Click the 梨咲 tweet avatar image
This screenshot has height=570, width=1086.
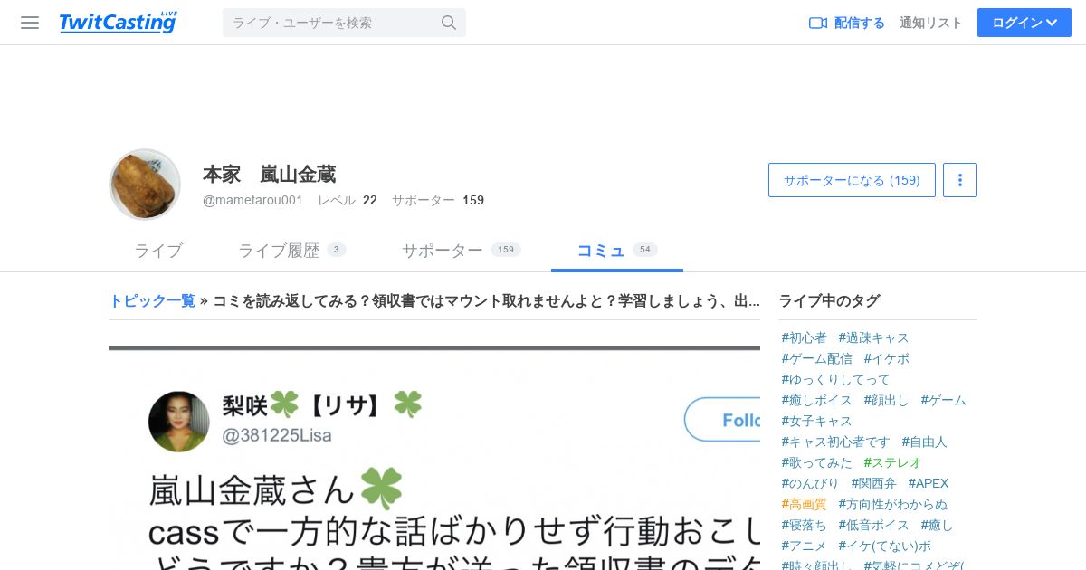[x=179, y=422]
